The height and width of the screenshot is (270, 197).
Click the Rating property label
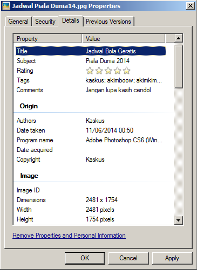click(25, 71)
